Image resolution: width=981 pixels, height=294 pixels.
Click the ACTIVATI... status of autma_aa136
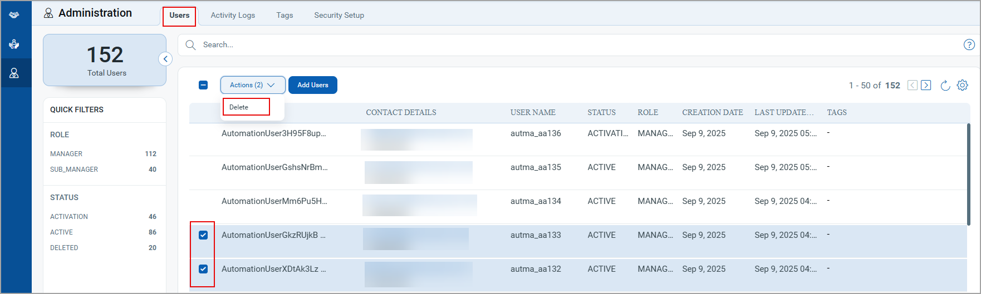608,133
